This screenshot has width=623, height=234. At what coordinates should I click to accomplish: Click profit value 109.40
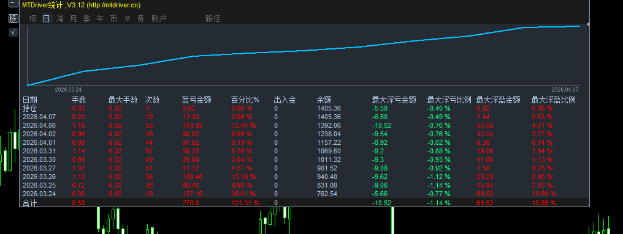click(193, 177)
